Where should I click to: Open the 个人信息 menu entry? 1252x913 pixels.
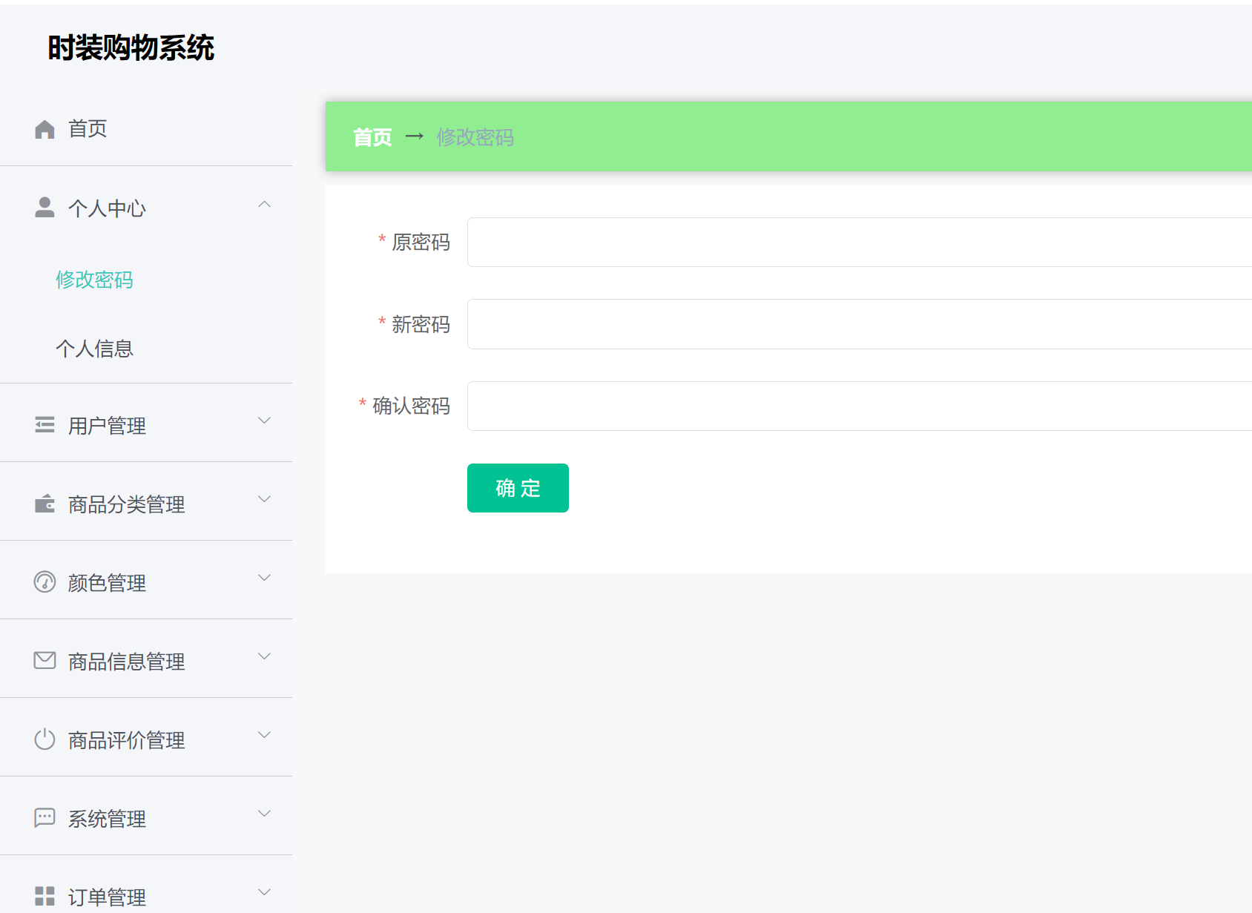(95, 349)
